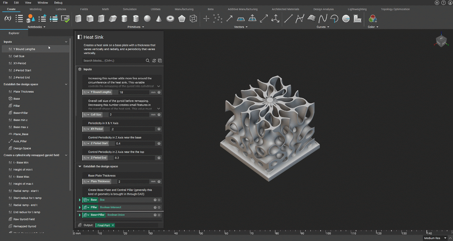
Task: Open the Primitives group dropdown
Action: [143, 27]
